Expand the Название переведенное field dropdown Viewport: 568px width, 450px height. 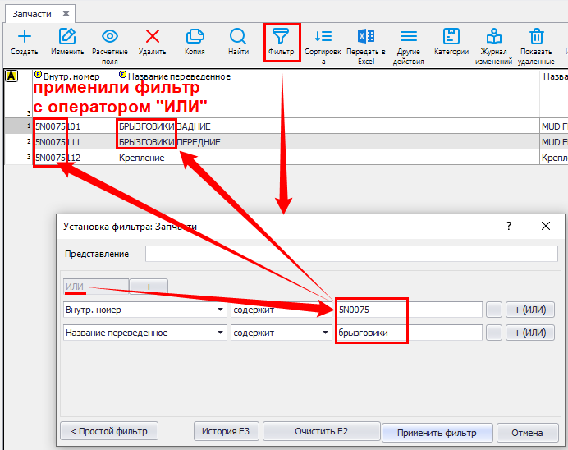click(x=220, y=333)
